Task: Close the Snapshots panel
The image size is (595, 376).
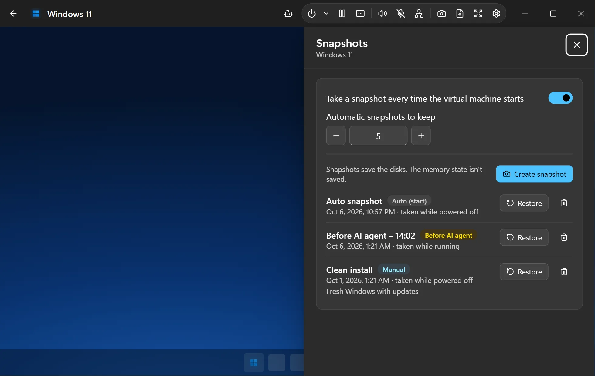Action: [x=577, y=45]
